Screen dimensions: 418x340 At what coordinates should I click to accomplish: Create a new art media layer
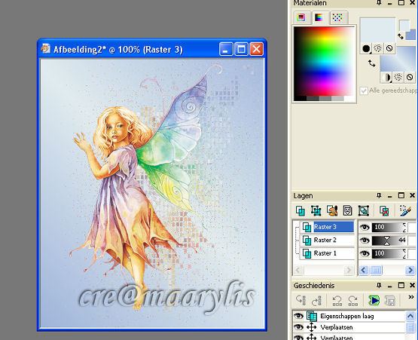[x=332, y=210]
